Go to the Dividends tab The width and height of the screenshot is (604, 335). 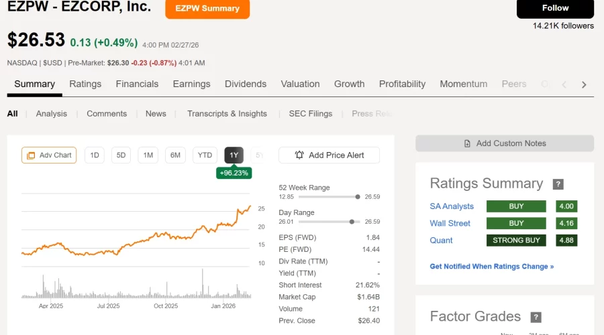(x=246, y=84)
